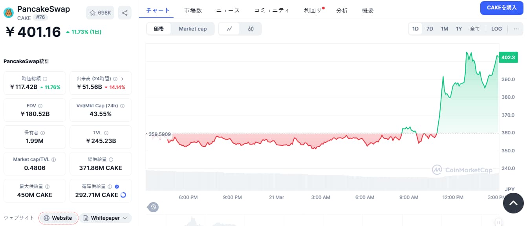
Task: Toggle chart to 価格 view
Action: click(159, 29)
